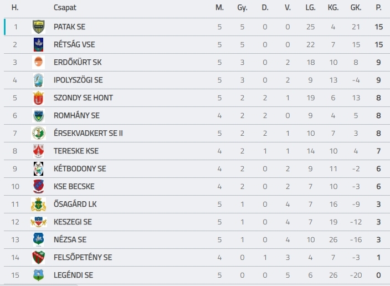Open the KÉTBODONY SE team name

tap(80, 168)
